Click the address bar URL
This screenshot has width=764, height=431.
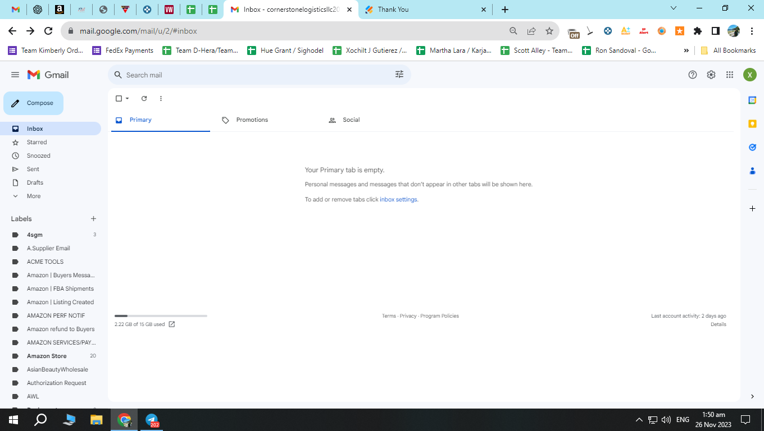pyautogui.click(x=138, y=31)
